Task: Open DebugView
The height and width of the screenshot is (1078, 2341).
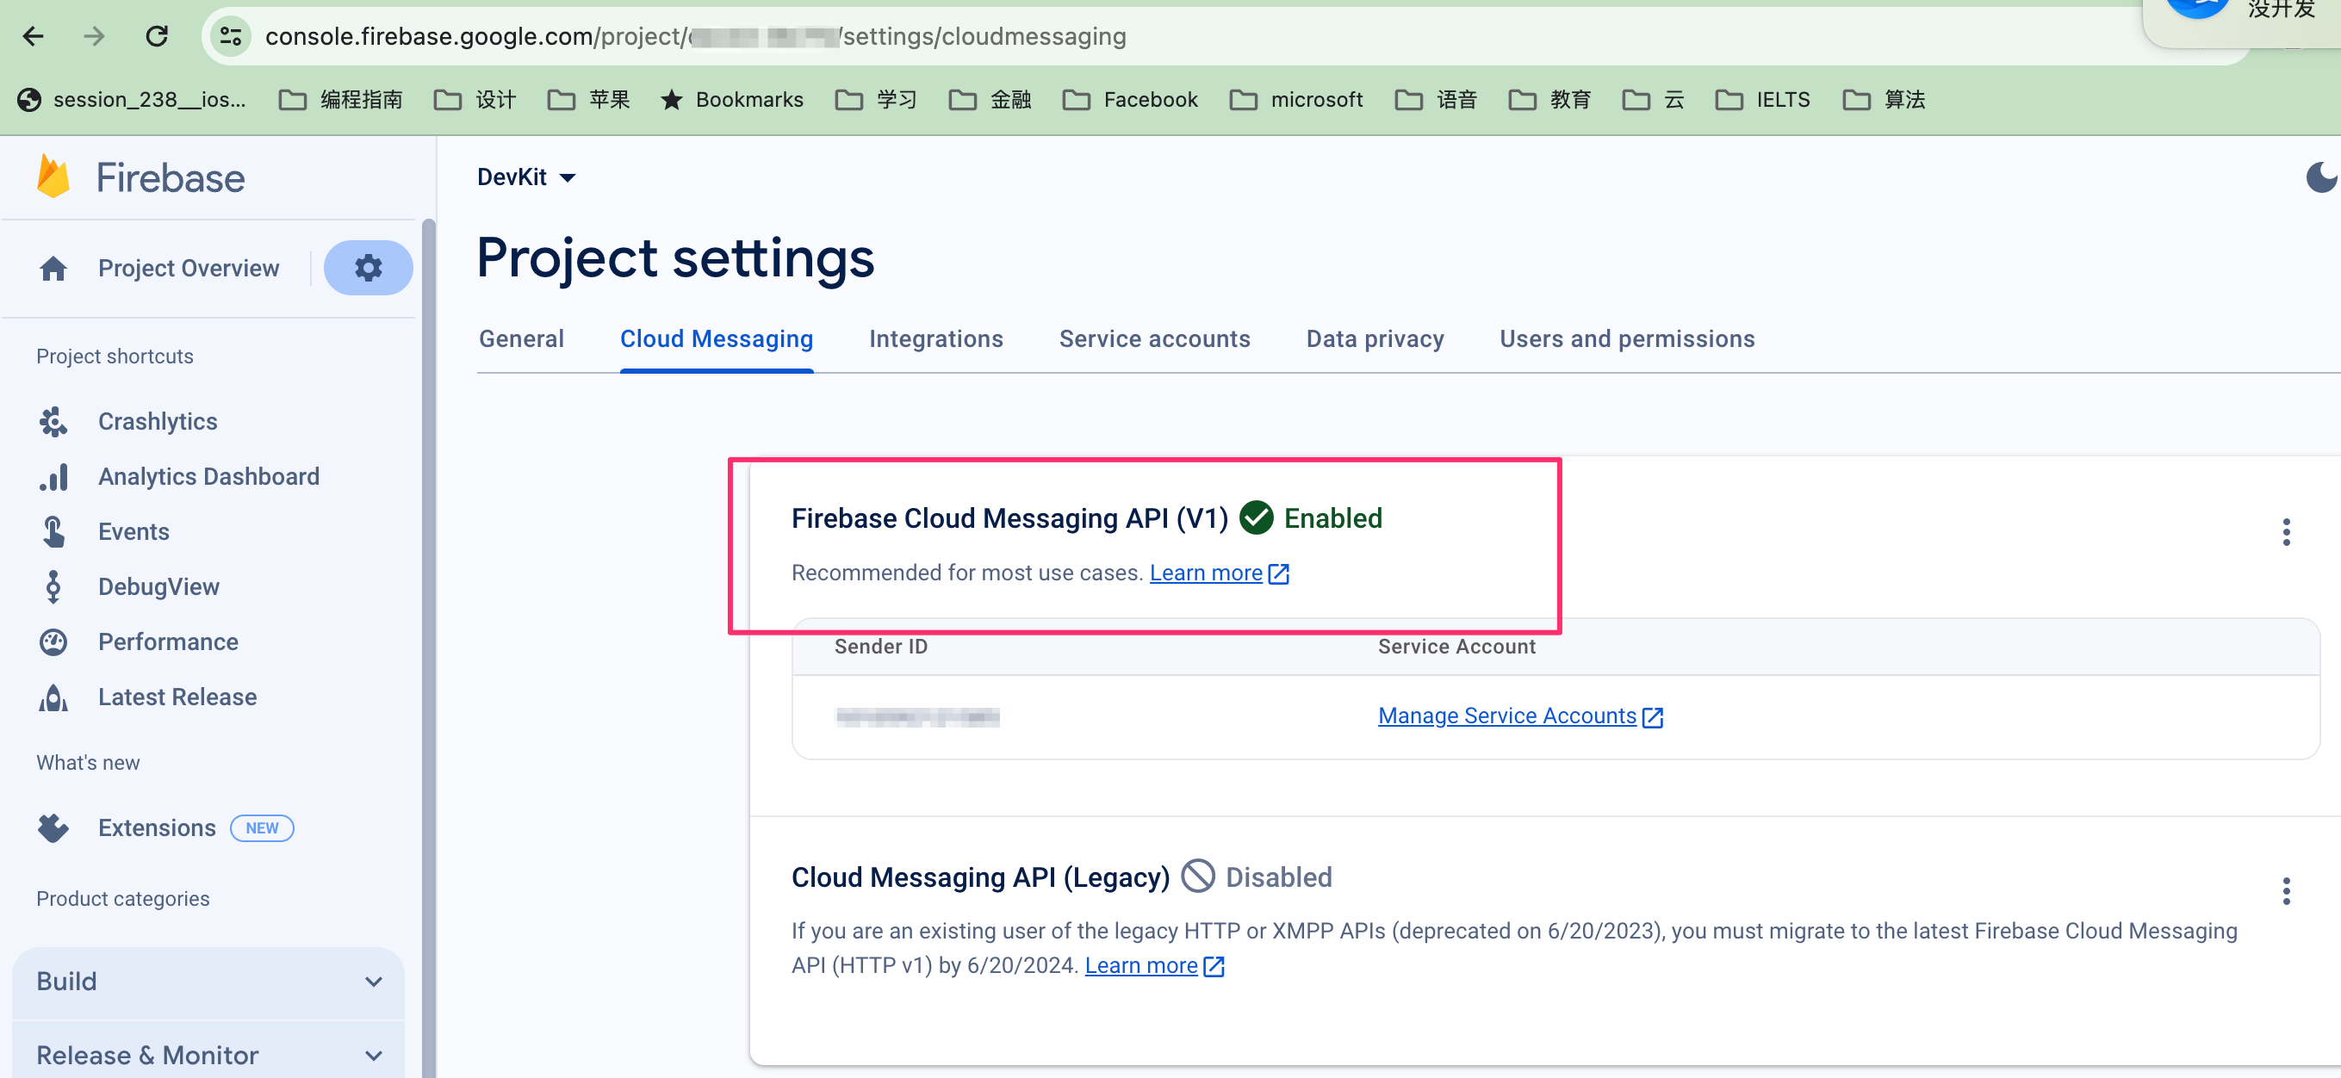Action: click(x=159, y=586)
